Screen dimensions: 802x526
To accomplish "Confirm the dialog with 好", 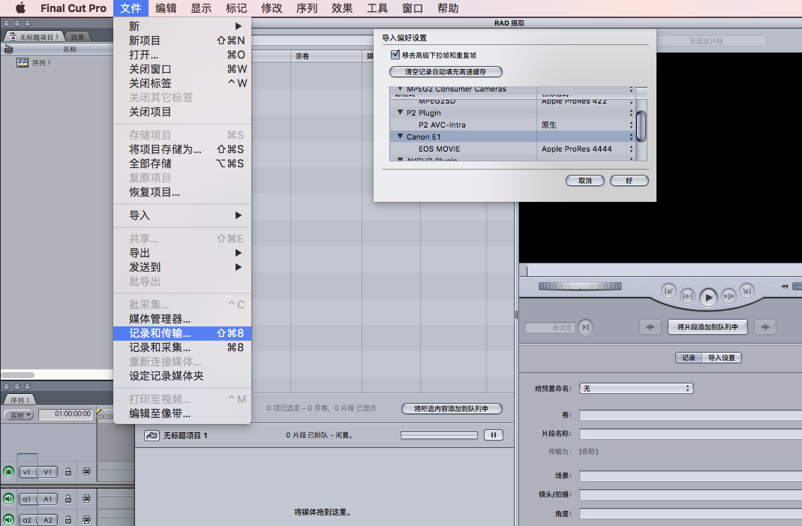I will [629, 181].
